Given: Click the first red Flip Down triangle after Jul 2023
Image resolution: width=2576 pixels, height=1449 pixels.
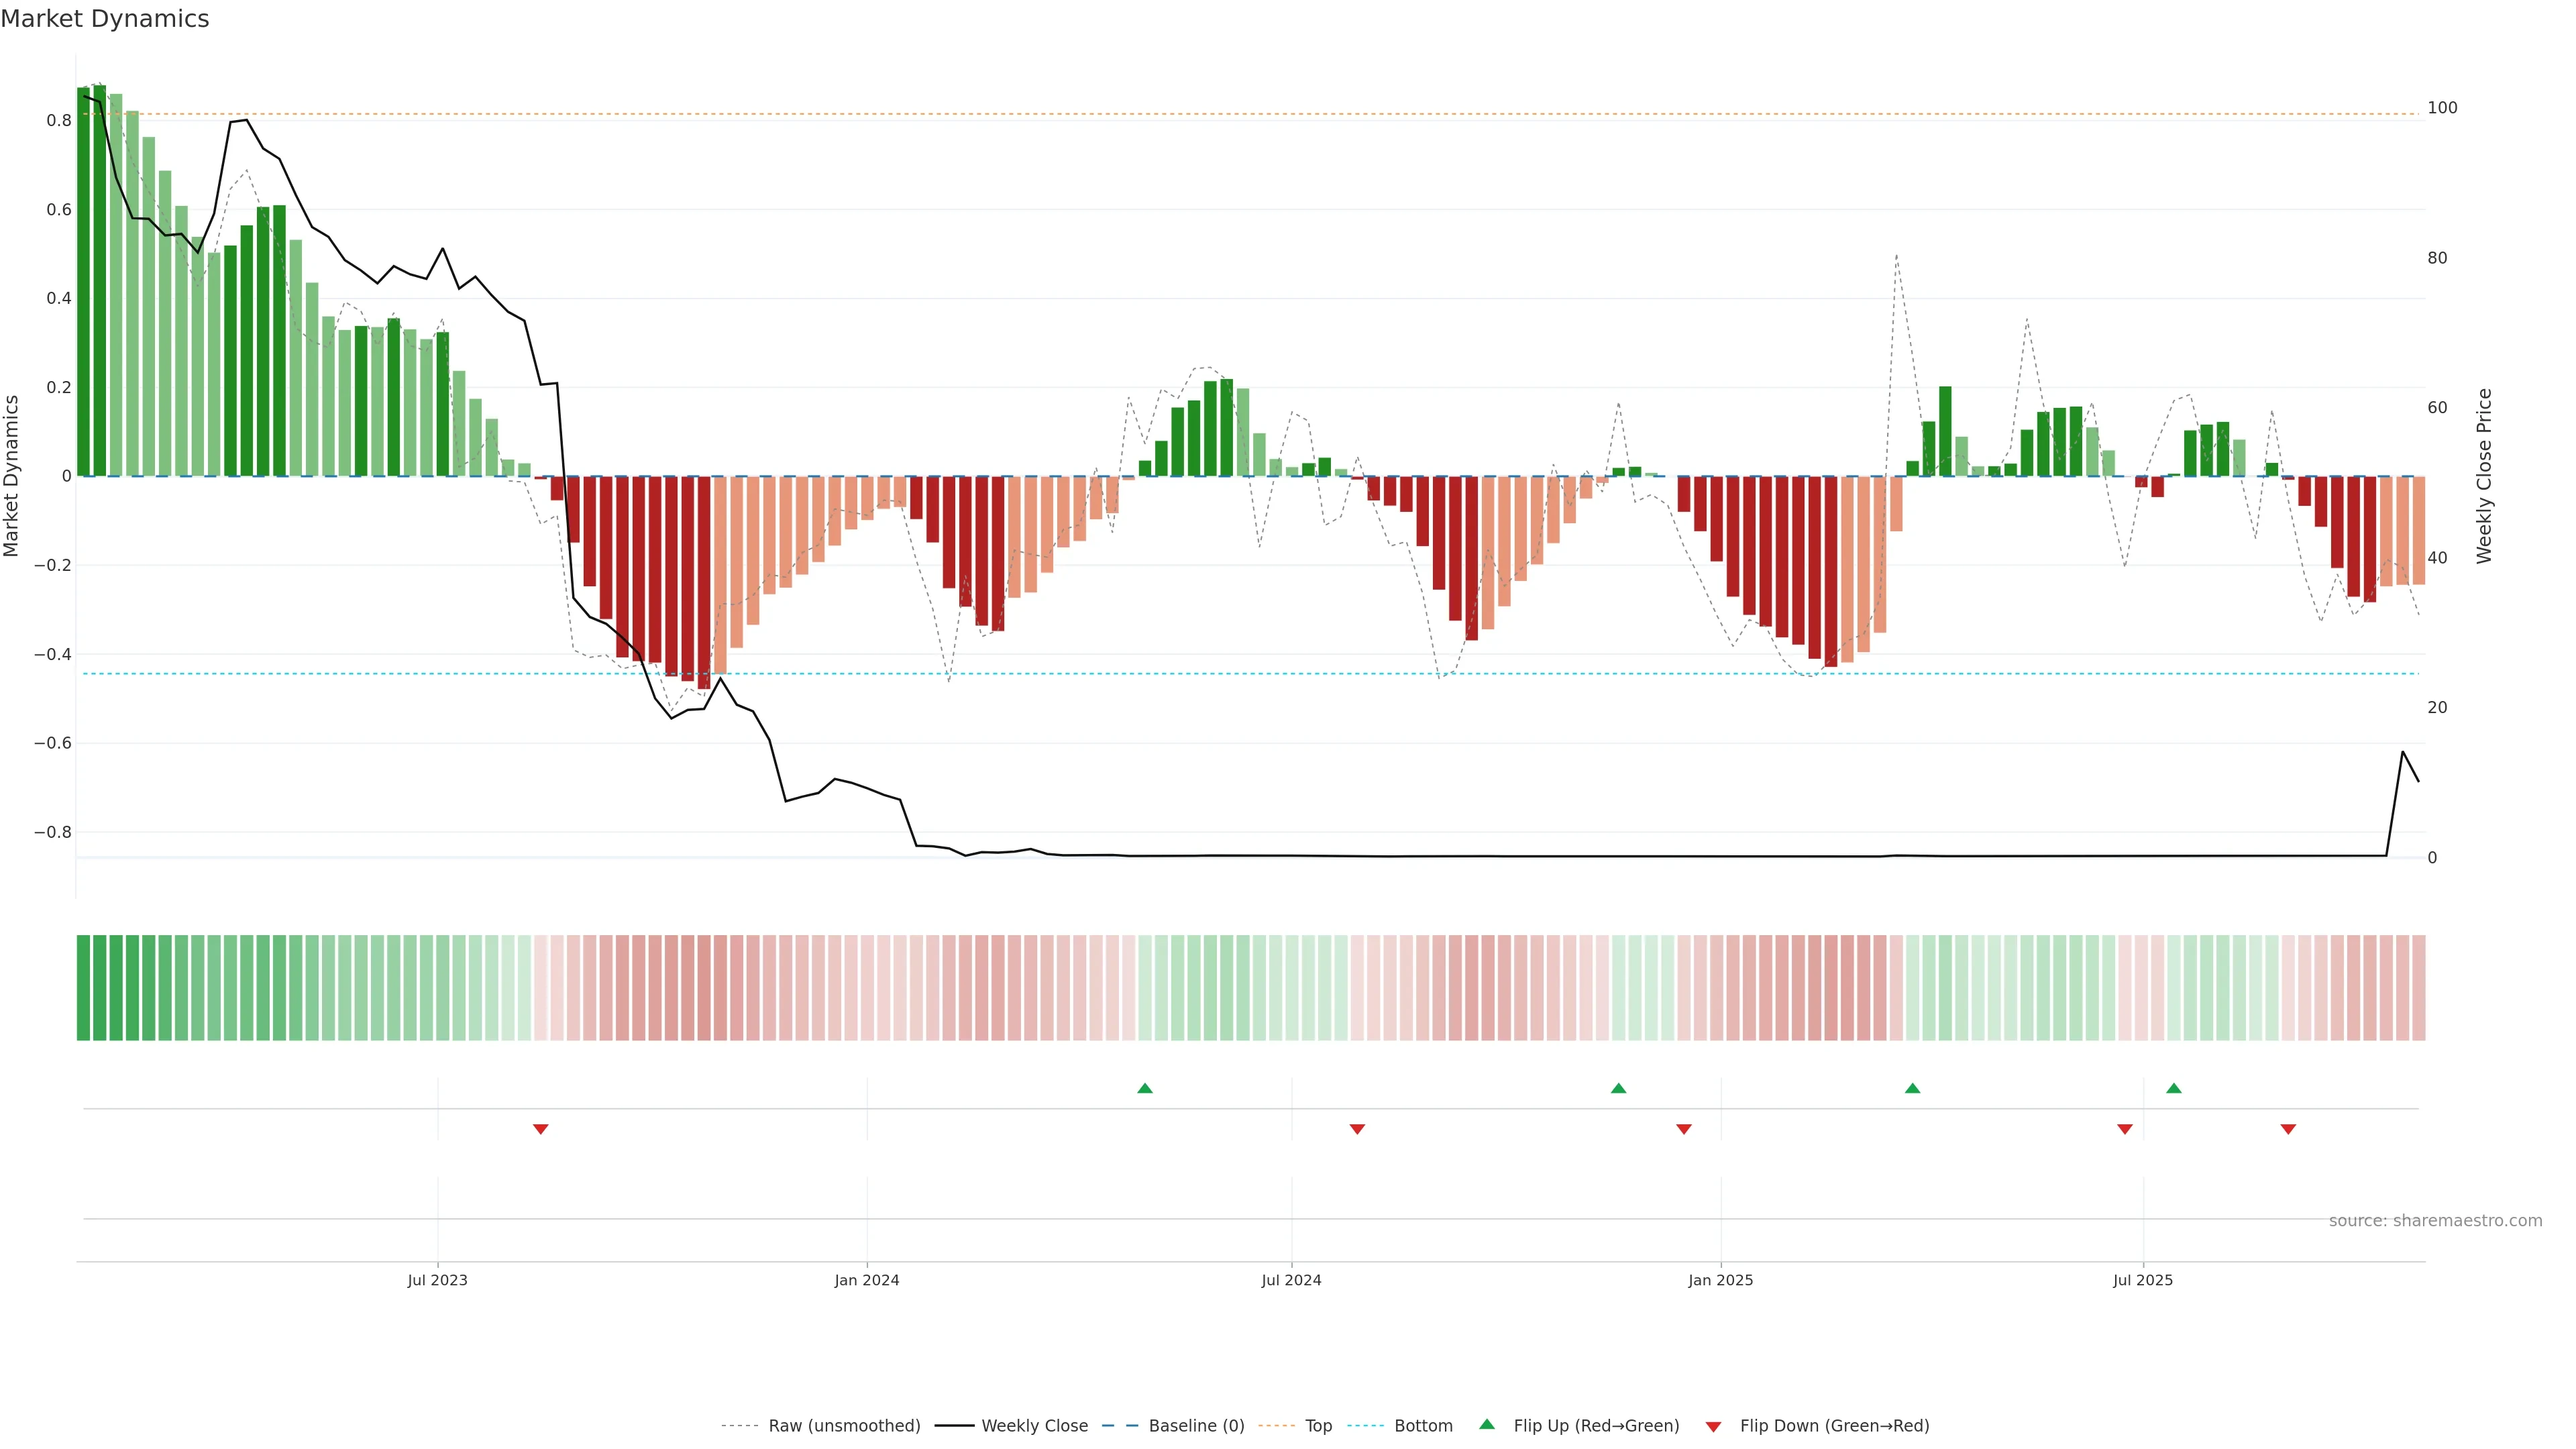Looking at the screenshot, I should (x=541, y=1129).
